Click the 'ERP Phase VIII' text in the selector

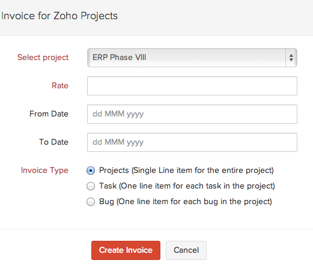(119, 58)
